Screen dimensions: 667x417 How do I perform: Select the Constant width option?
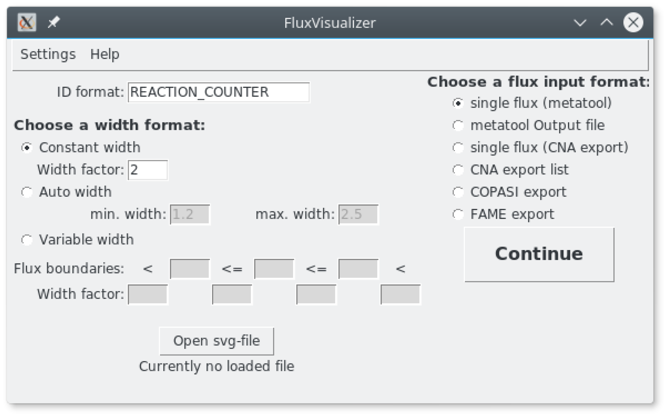click(81, 148)
